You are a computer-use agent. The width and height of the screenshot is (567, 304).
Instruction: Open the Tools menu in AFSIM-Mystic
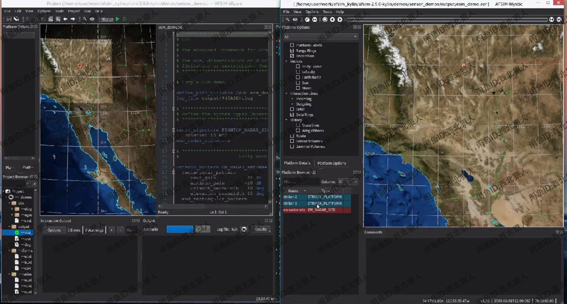click(x=327, y=12)
